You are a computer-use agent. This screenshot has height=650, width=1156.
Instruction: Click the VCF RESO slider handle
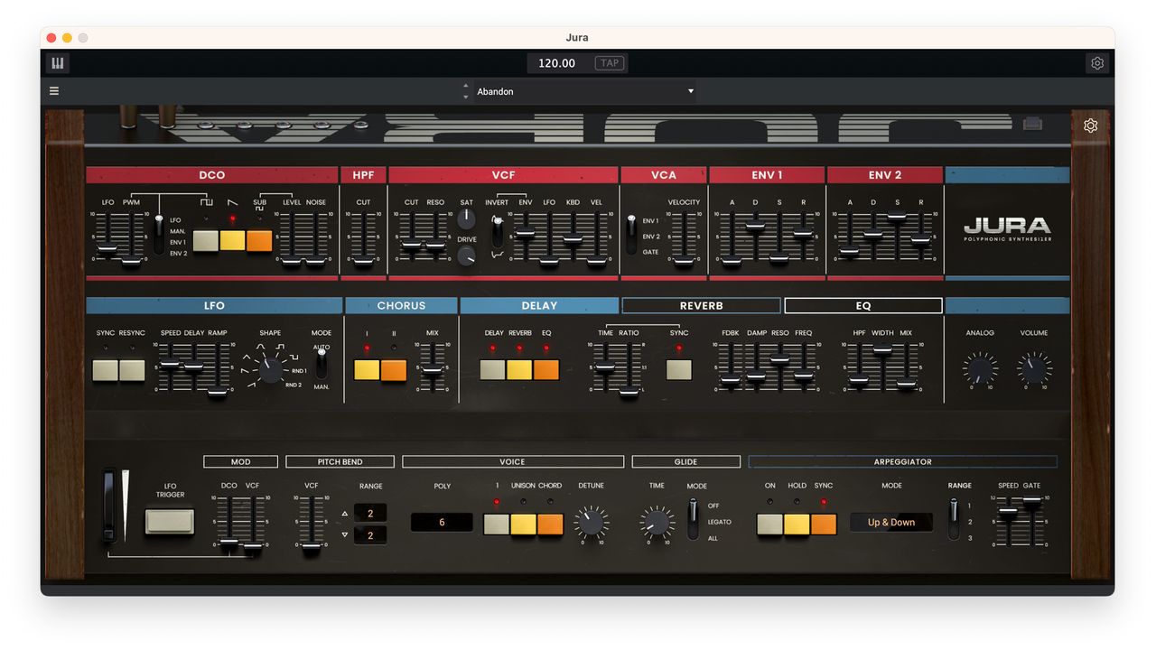coord(435,245)
